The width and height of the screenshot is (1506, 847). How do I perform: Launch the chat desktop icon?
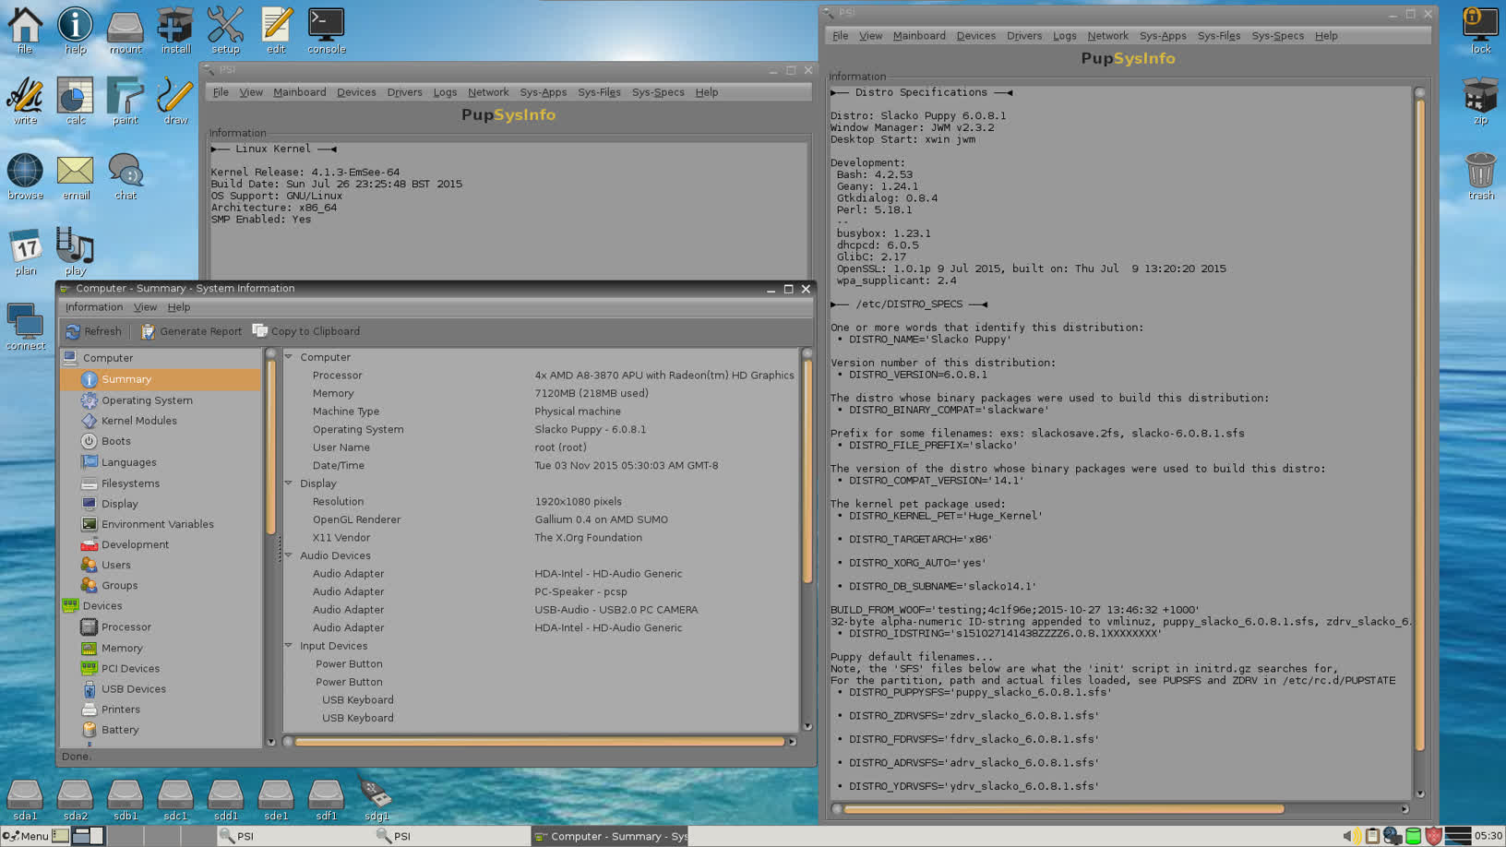(x=125, y=176)
